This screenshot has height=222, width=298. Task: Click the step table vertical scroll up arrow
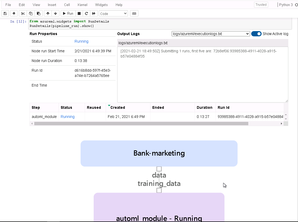(x=286, y=115)
